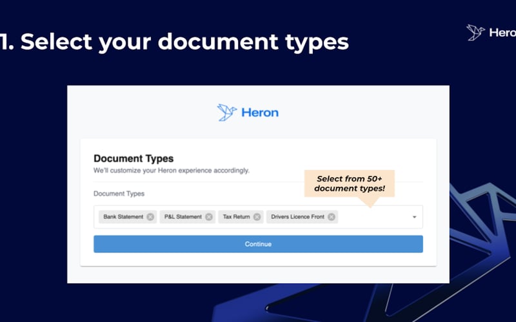Select the Drivers Licence Front chip label
This screenshot has width=516, height=322.
[x=297, y=217]
